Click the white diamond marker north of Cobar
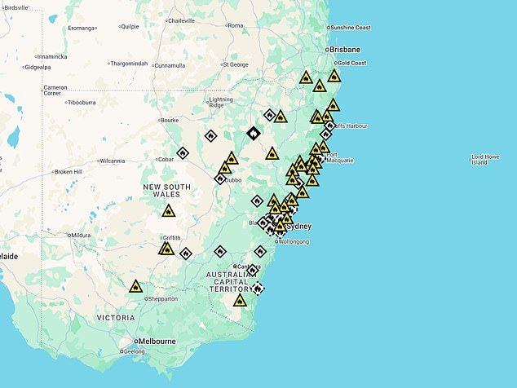517x388 pixels. [x=183, y=152]
